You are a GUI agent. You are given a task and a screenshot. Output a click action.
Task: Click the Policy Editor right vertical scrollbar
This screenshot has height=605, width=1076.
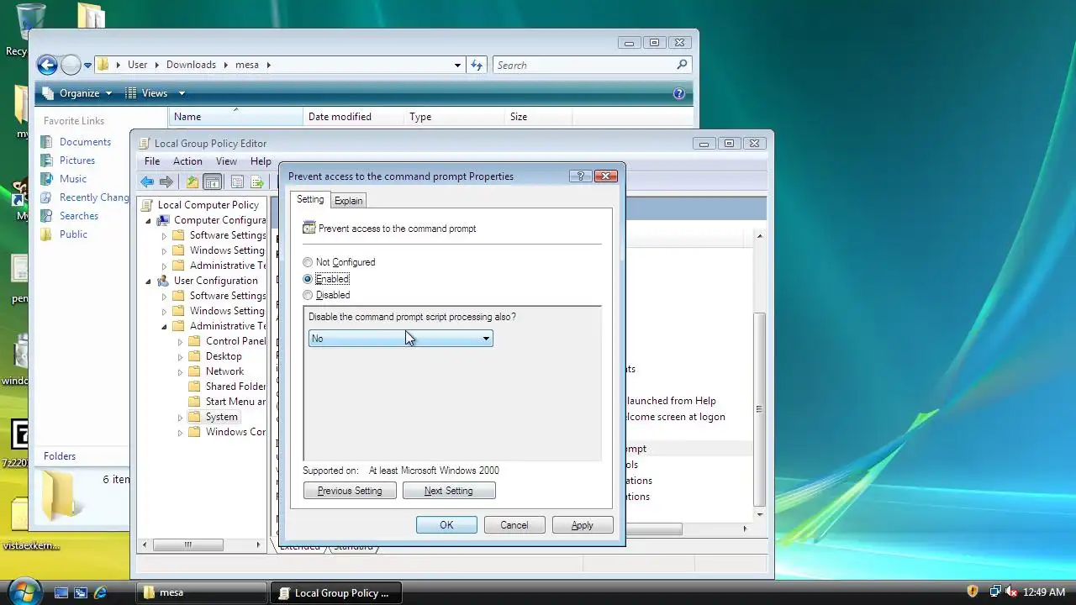click(760, 408)
